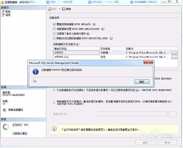The image size is (183, 148).
Task: Close the Microsoft SQL Server Management Studio message box
Action: pyautogui.click(x=148, y=62)
